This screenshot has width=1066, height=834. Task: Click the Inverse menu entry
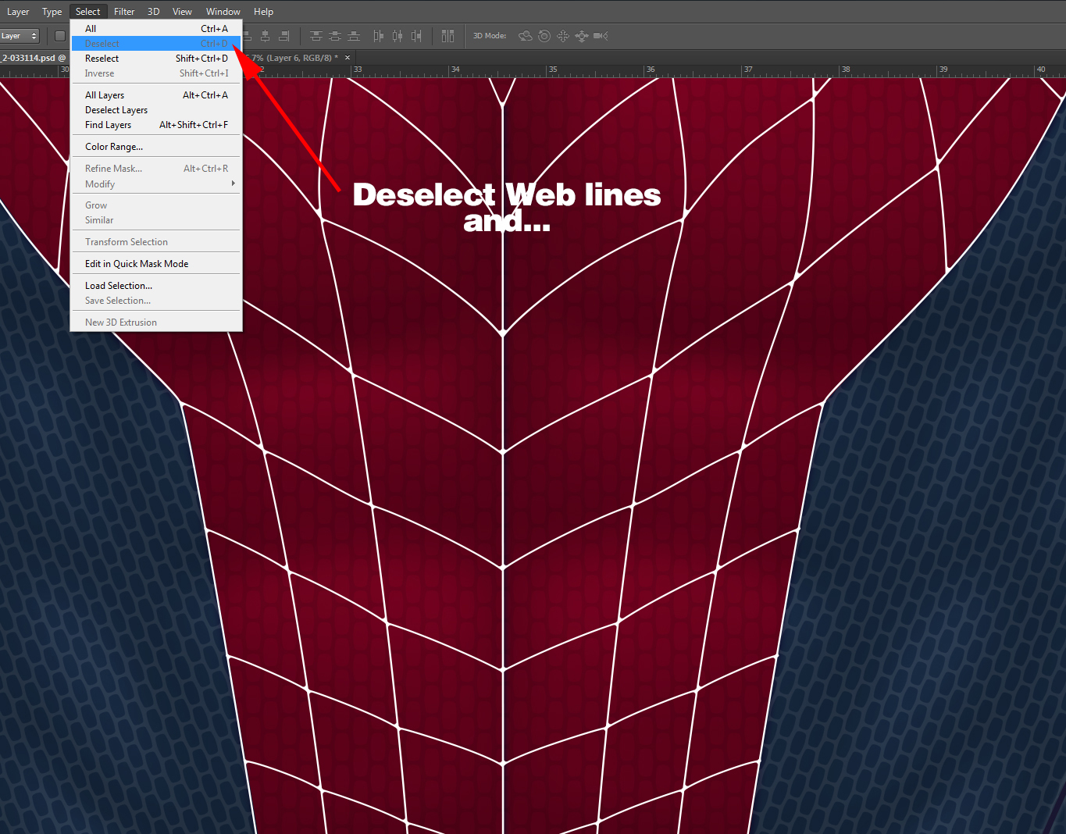[156, 73]
